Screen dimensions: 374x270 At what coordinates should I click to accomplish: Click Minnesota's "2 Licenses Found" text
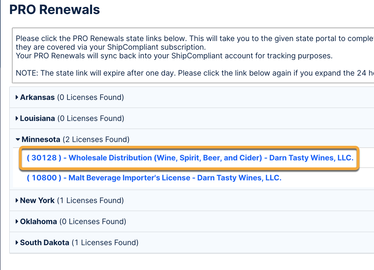96,139
